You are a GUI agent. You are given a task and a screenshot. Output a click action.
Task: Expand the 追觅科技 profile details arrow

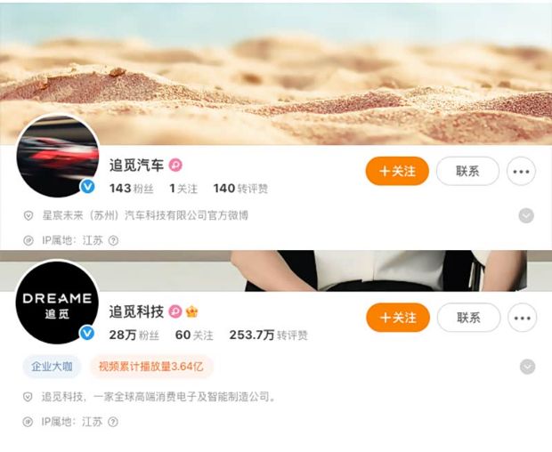pyautogui.click(x=527, y=367)
